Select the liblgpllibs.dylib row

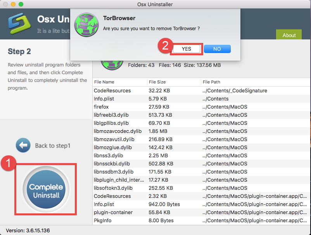click(x=201, y=123)
